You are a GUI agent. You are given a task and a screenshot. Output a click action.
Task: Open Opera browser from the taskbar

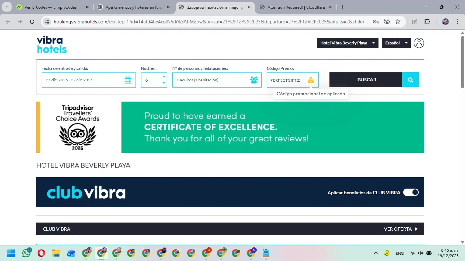tap(41, 253)
